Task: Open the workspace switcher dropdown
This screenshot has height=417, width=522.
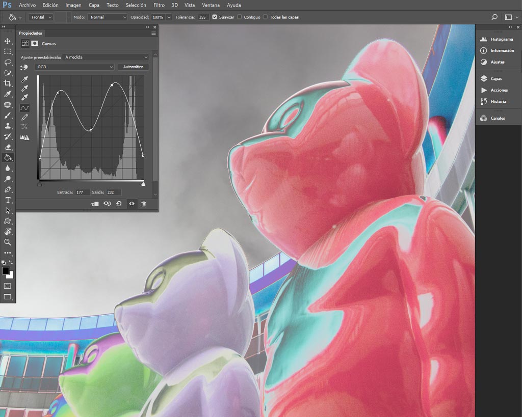Action: 511,17
